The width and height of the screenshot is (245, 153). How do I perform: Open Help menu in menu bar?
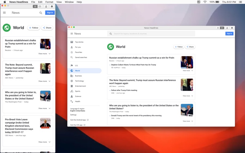[x=79, y=2]
